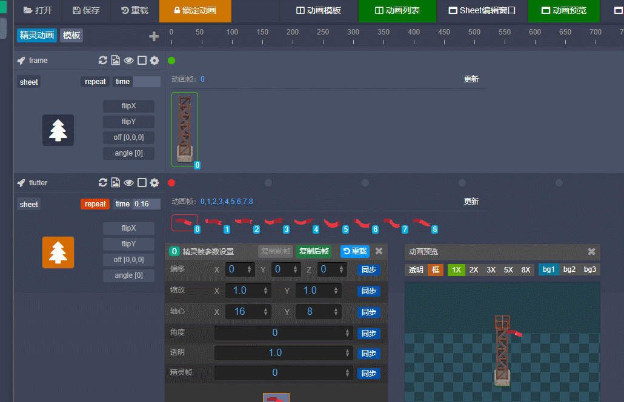This screenshot has width=624, height=402.
Task: Switch to the 精灵动画 tab
Action: [x=37, y=35]
